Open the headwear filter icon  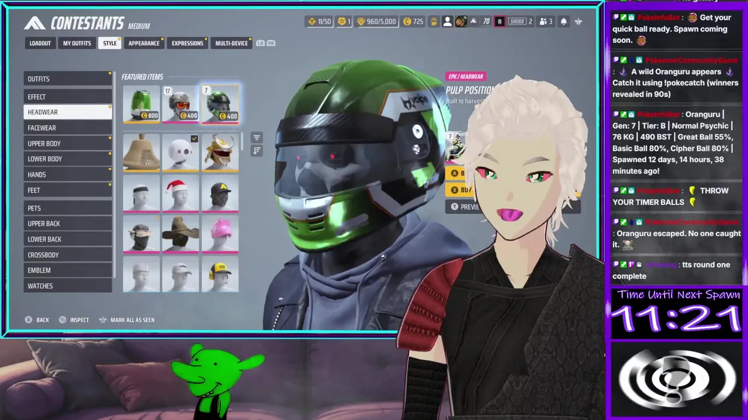pyautogui.click(x=256, y=138)
